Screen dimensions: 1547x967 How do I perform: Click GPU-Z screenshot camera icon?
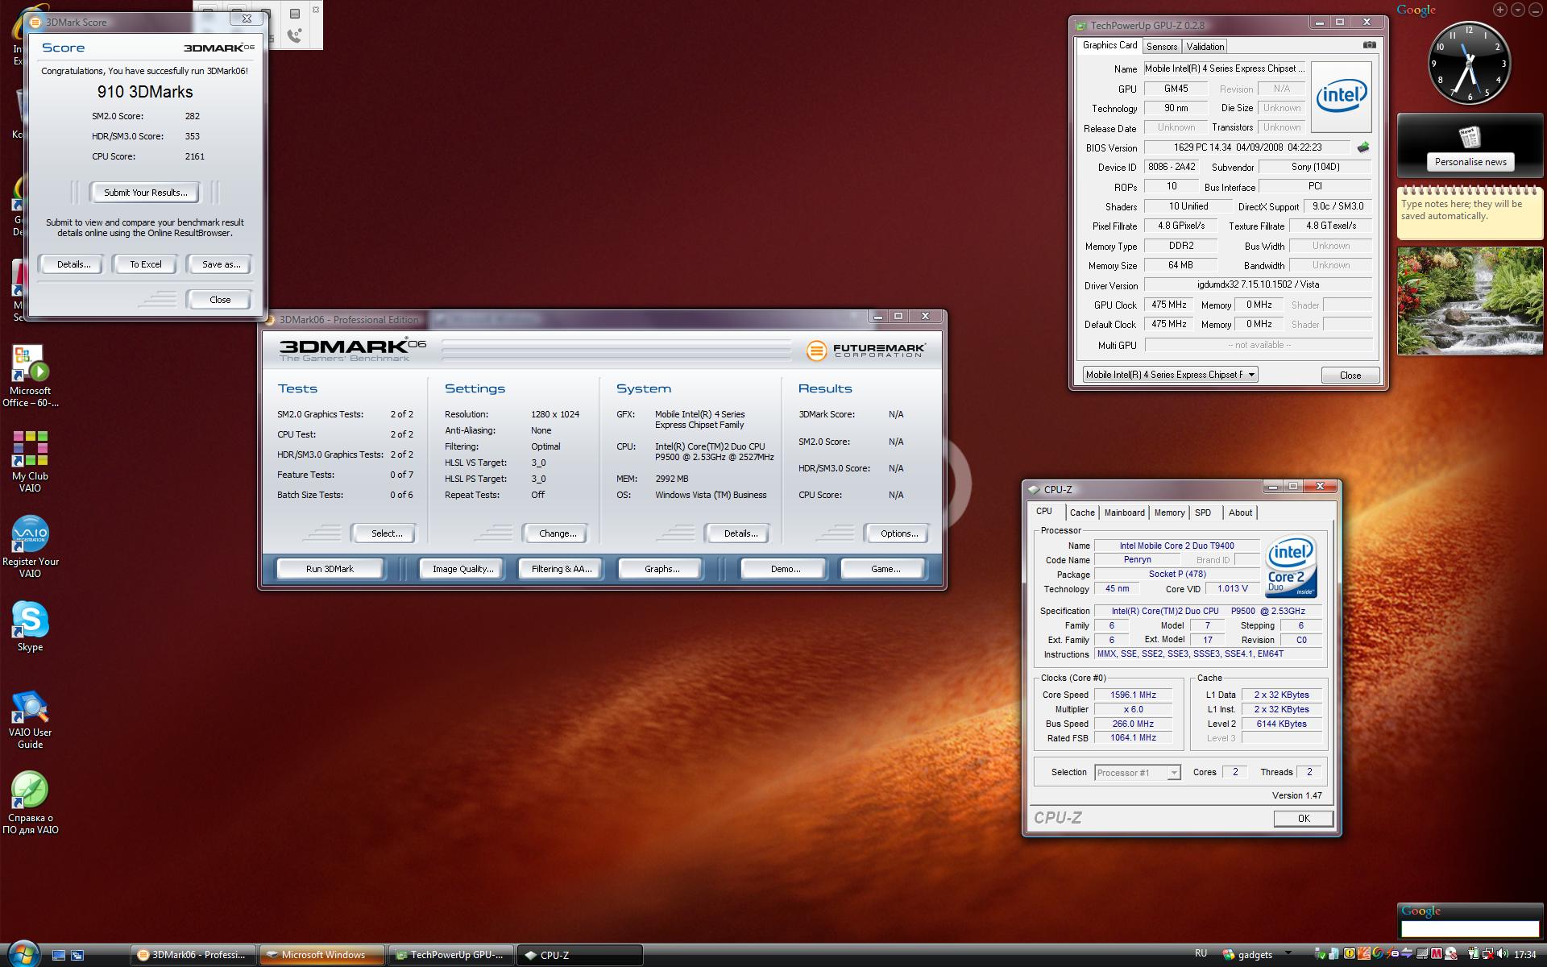click(1369, 45)
